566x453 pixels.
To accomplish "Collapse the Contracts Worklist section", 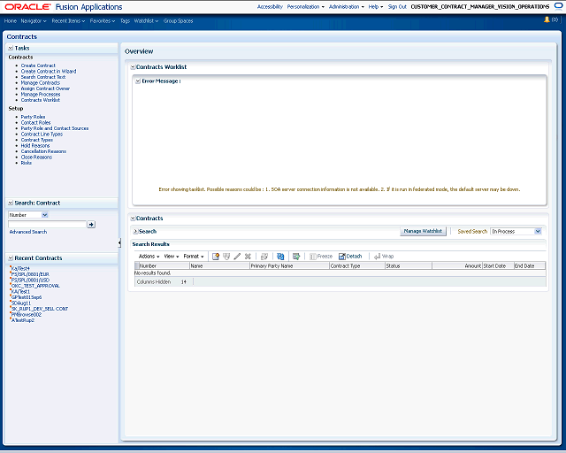I will 133,67.
